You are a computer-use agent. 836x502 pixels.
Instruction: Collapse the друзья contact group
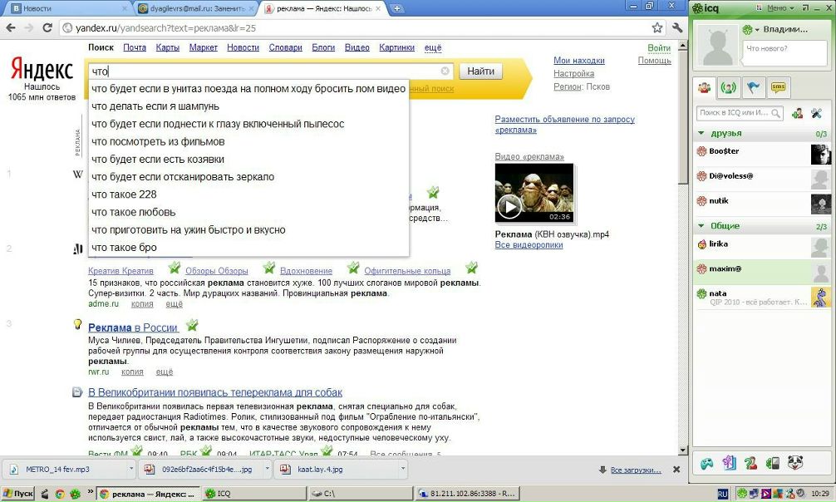702,133
